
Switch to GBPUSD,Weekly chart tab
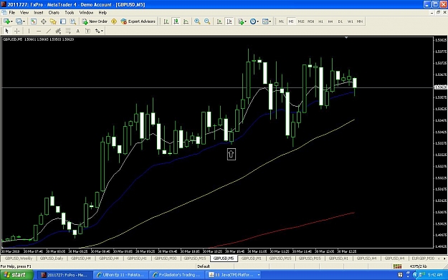click(19, 259)
